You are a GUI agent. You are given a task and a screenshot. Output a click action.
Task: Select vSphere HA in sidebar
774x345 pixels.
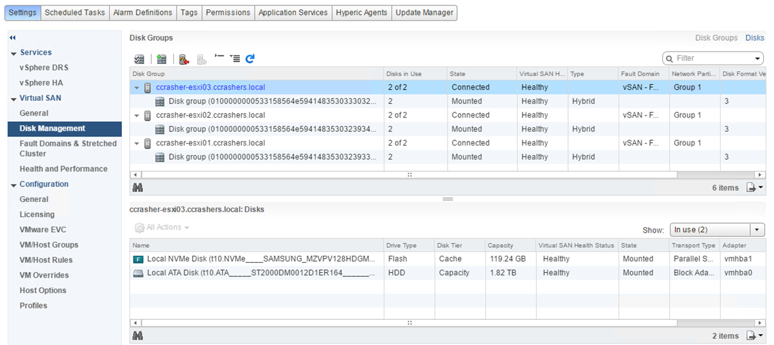point(42,83)
